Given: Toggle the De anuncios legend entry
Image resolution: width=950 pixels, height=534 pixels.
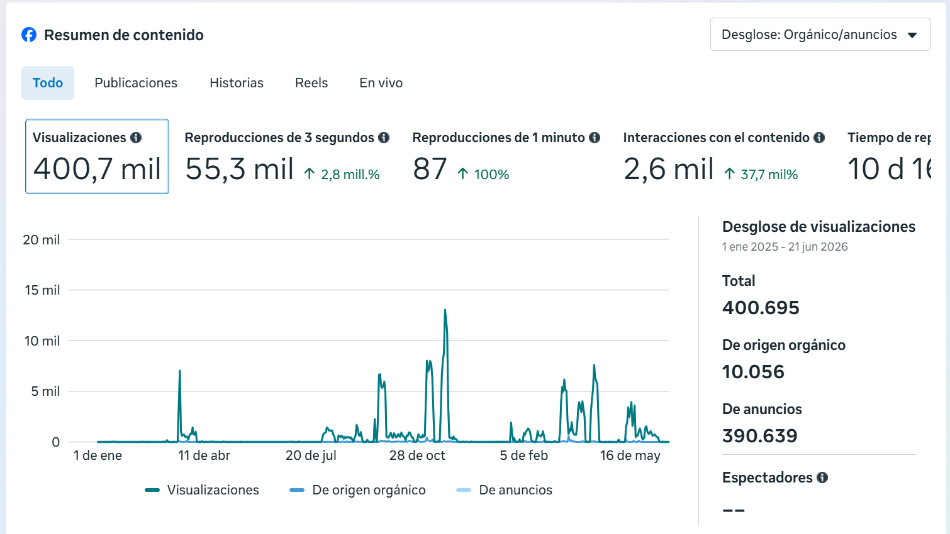Looking at the screenshot, I should (505, 490).
